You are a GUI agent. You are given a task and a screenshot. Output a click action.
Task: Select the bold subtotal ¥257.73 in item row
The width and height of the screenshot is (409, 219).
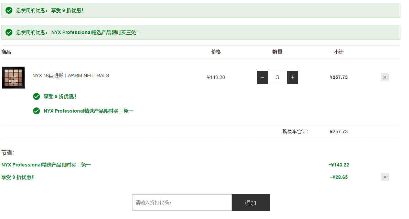click(338, 77)
